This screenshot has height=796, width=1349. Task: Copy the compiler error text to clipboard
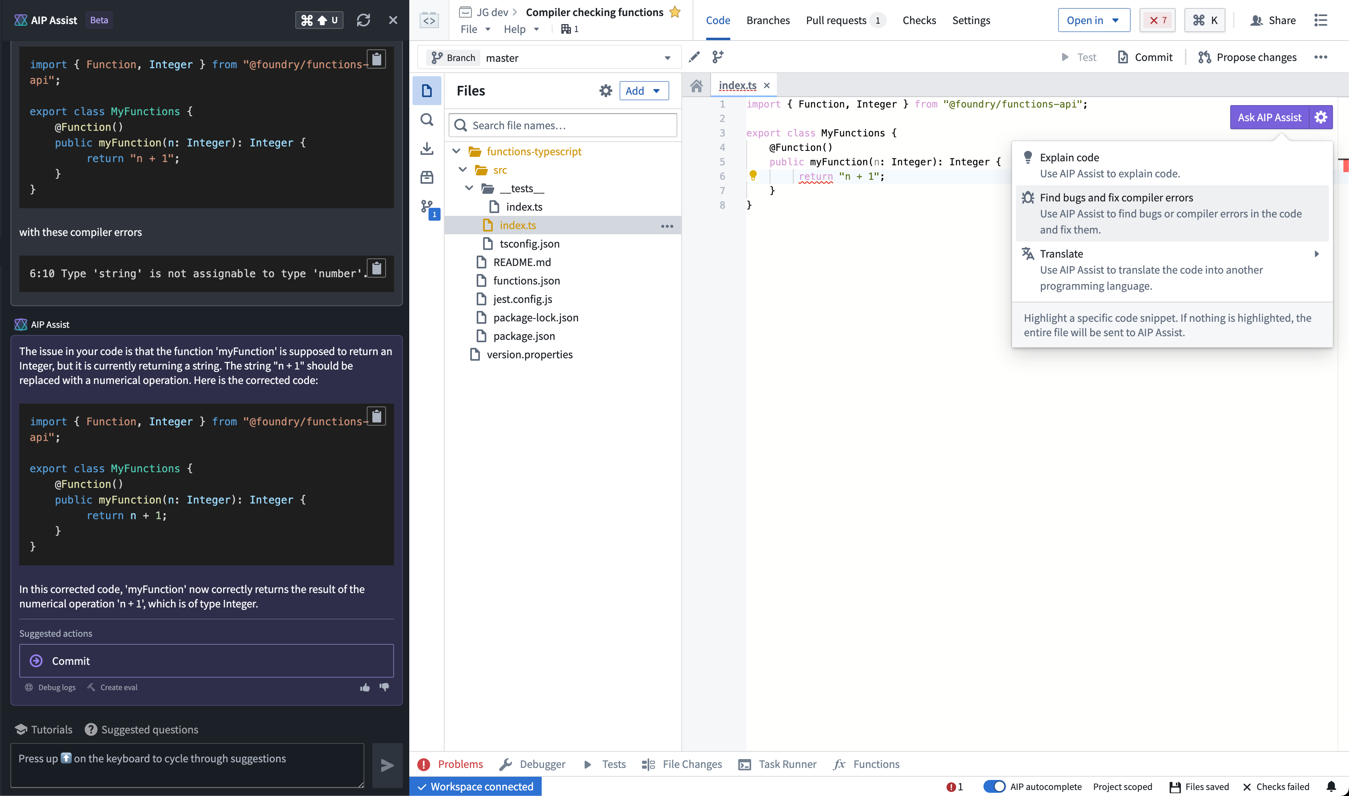point(376,268)
